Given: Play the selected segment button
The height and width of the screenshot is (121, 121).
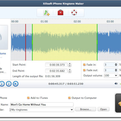Looking at the screenshot, I should click(16, 84).
